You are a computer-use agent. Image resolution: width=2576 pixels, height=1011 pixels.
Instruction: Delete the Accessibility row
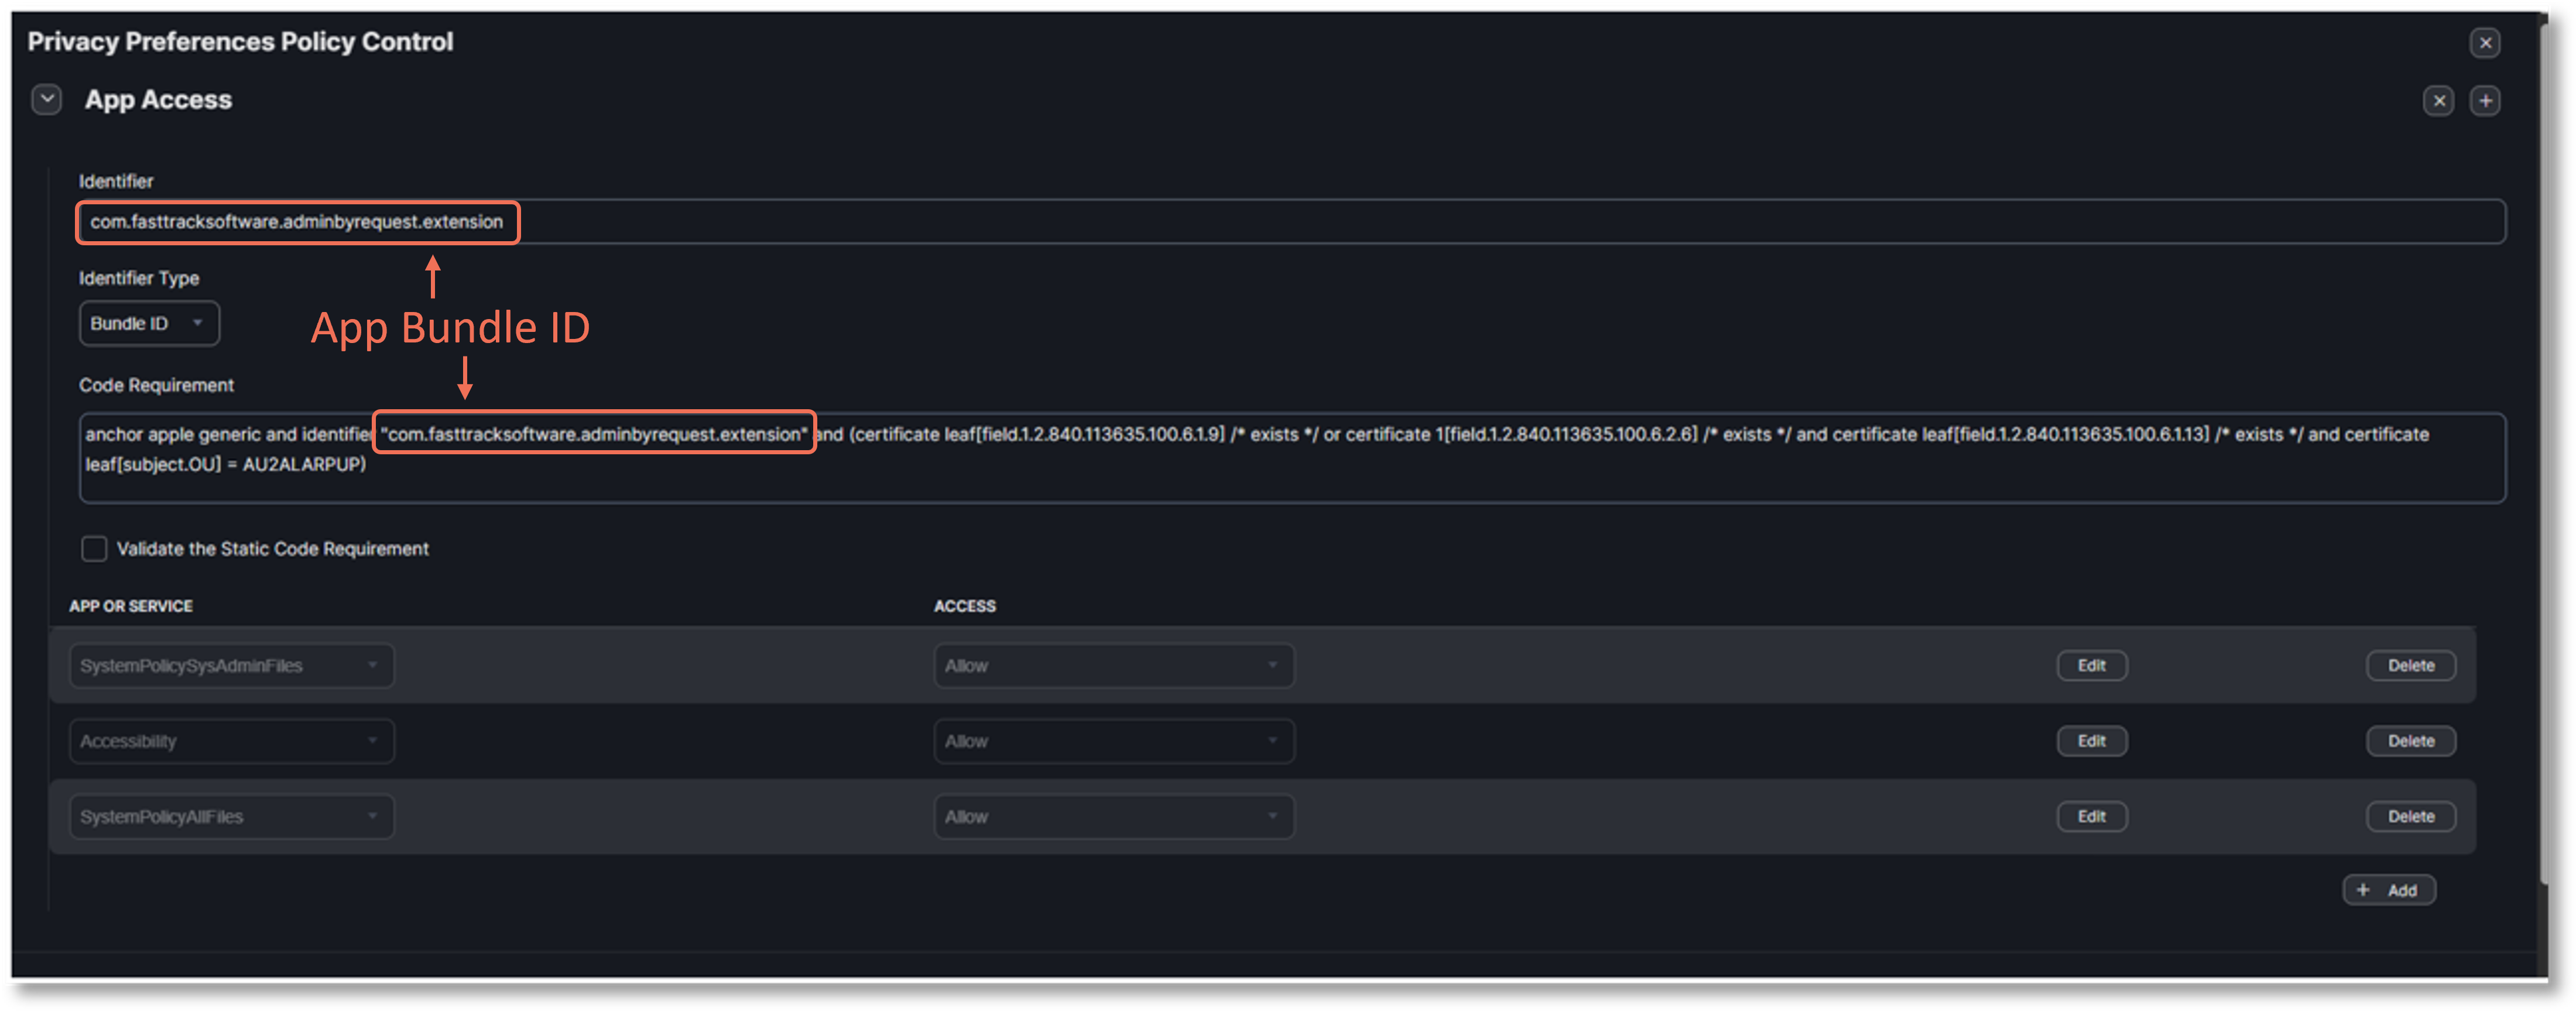2410,741
